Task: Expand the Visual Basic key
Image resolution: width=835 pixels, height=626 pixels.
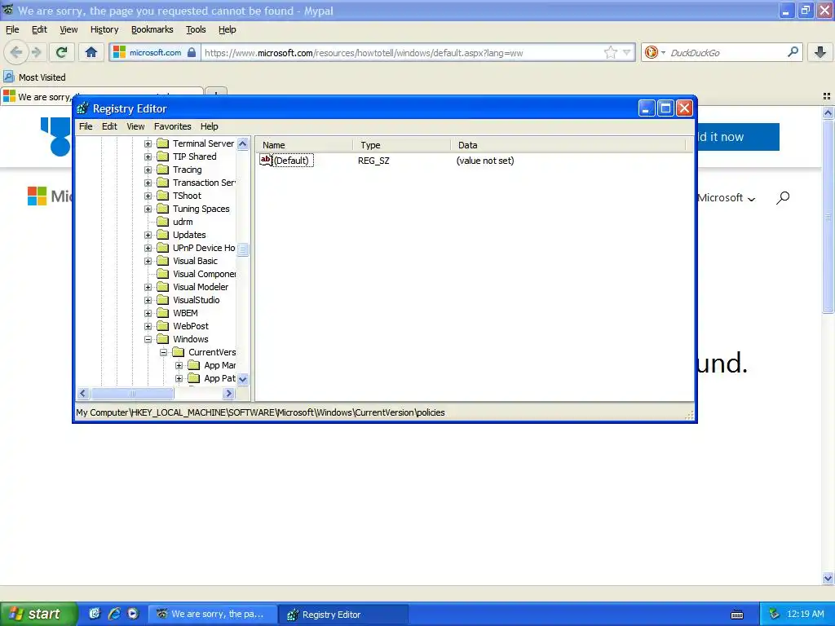Action: (x=148, y=261)
